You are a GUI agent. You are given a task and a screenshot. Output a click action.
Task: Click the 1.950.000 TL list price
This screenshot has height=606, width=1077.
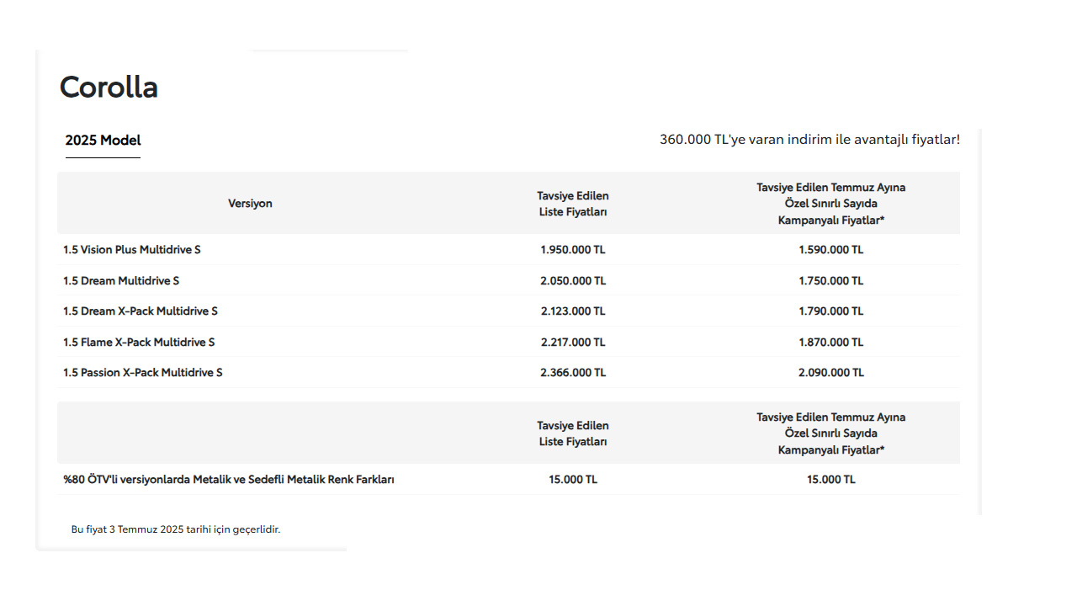pos(573,250)
